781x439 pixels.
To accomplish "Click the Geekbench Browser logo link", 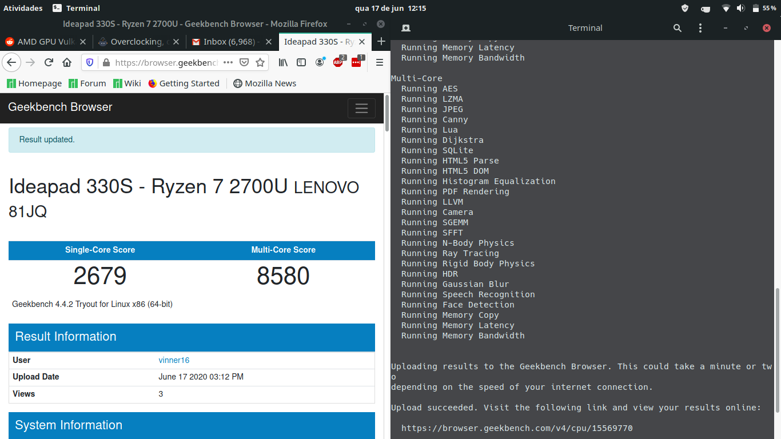I will click(60, 107).
